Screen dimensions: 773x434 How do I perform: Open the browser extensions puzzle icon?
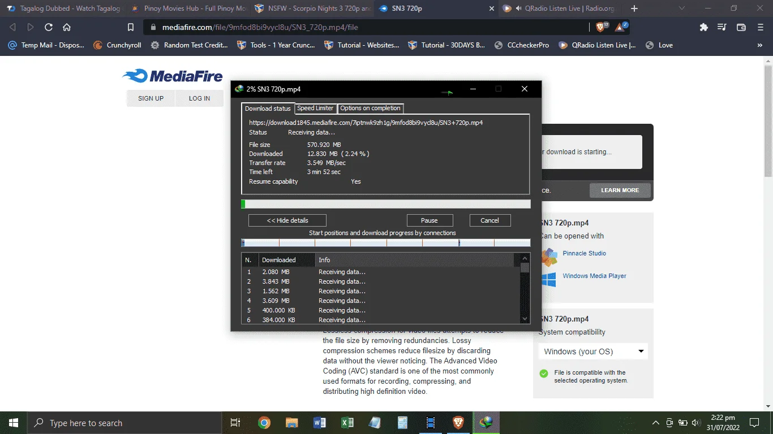point(704,27)
